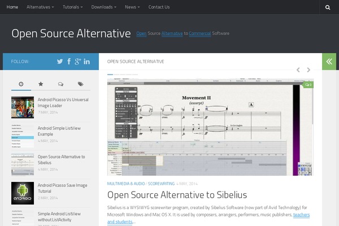
Task: Click the FOLLOW: label
Action: coord(20,62)
